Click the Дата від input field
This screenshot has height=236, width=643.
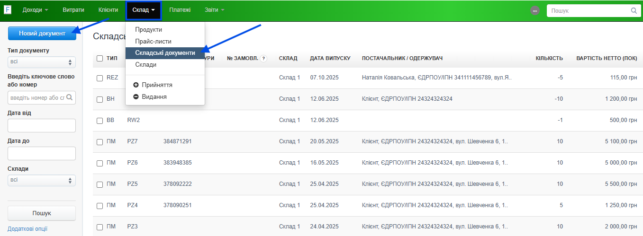click(42, 125)
